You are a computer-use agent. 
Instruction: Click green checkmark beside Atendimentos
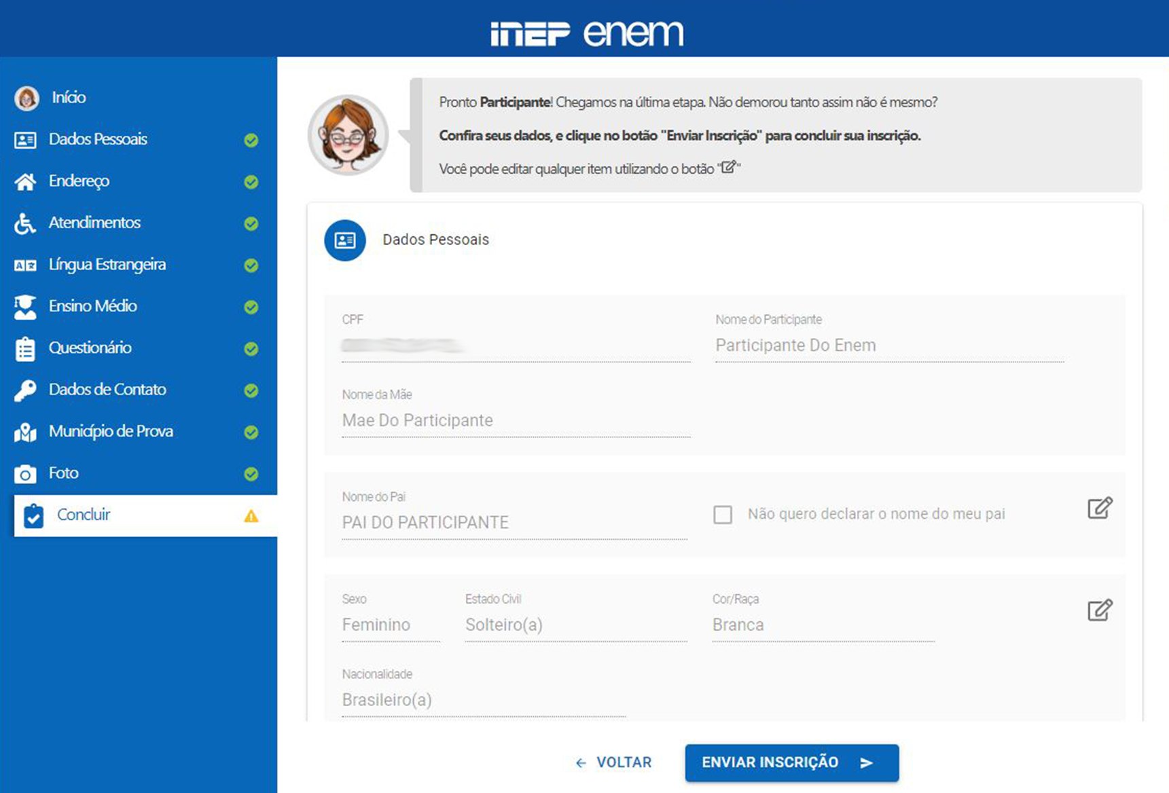coord(251,224)
